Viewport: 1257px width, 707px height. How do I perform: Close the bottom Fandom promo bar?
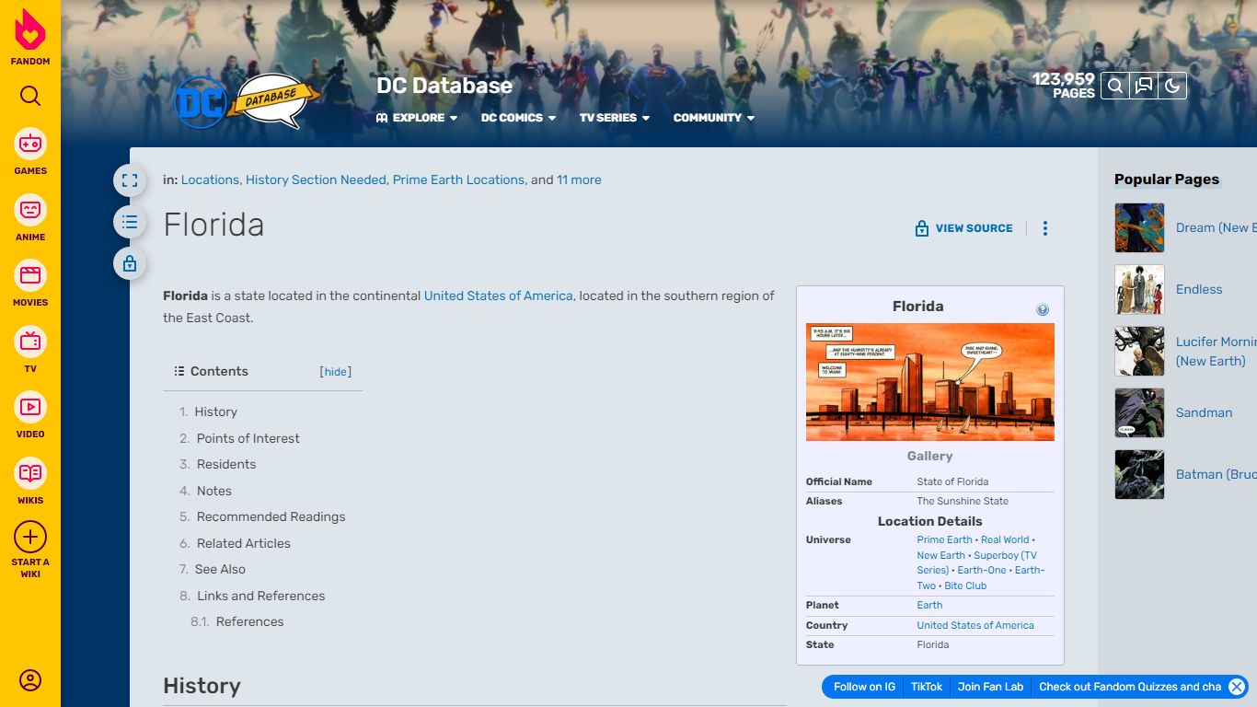pyautogui.click(x=1237, y=687)
